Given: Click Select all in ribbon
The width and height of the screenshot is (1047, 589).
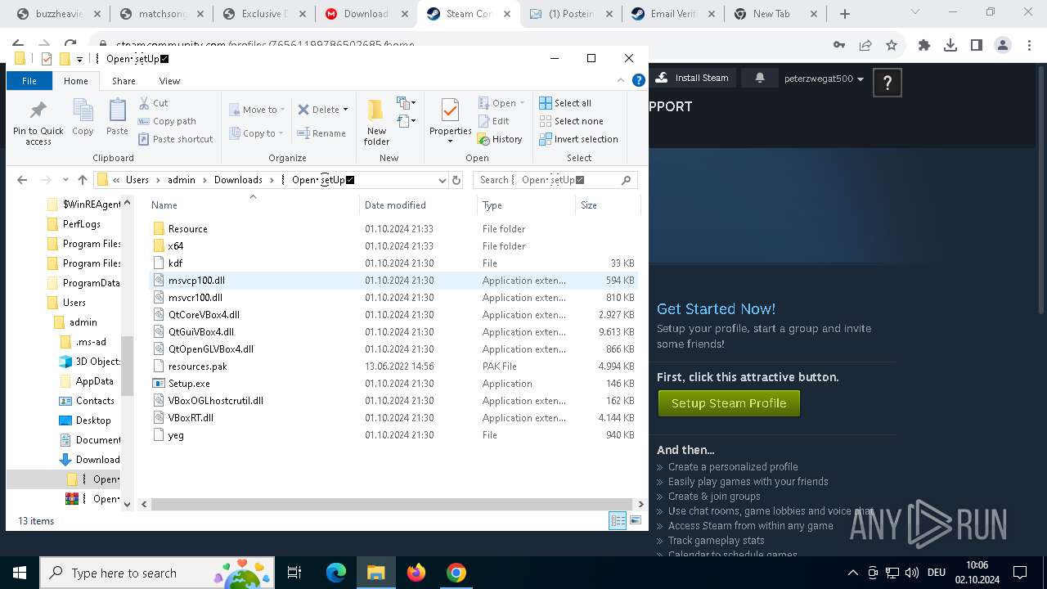Looking at the screenshot, I should point(565,103).
